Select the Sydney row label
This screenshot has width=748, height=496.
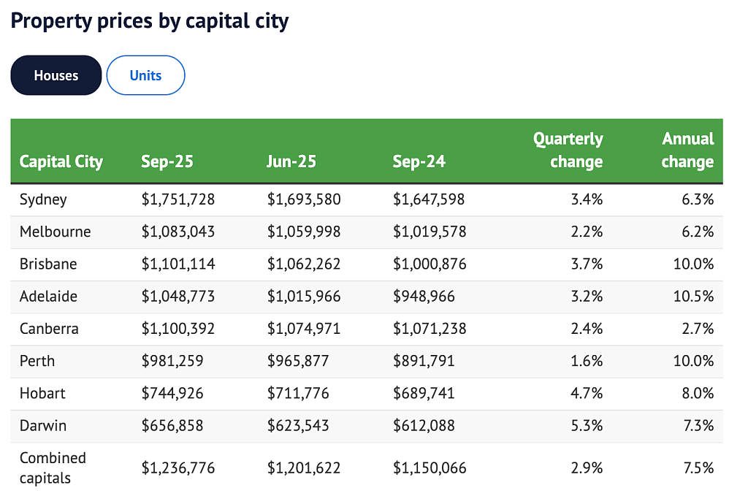[43, 199]
